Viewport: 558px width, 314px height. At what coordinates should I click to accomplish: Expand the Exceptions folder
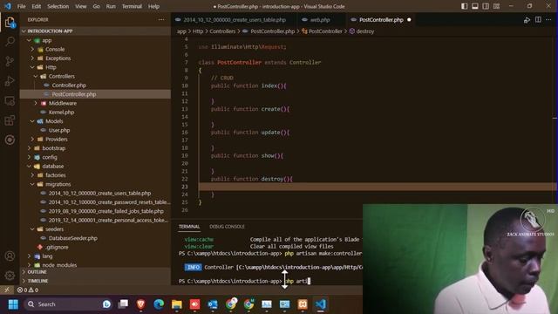58,58
